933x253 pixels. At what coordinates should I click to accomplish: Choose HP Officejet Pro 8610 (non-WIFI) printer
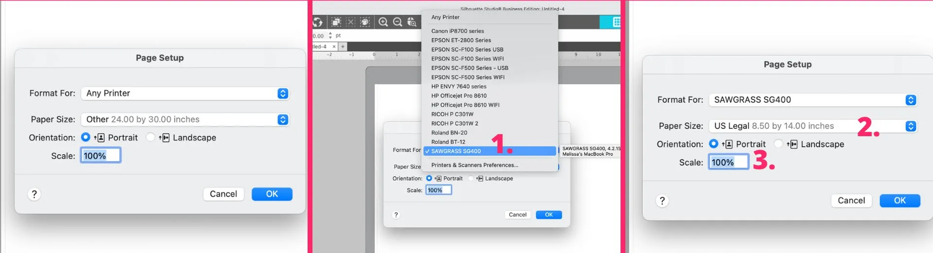pyautogui.click(x=490, y=95)
